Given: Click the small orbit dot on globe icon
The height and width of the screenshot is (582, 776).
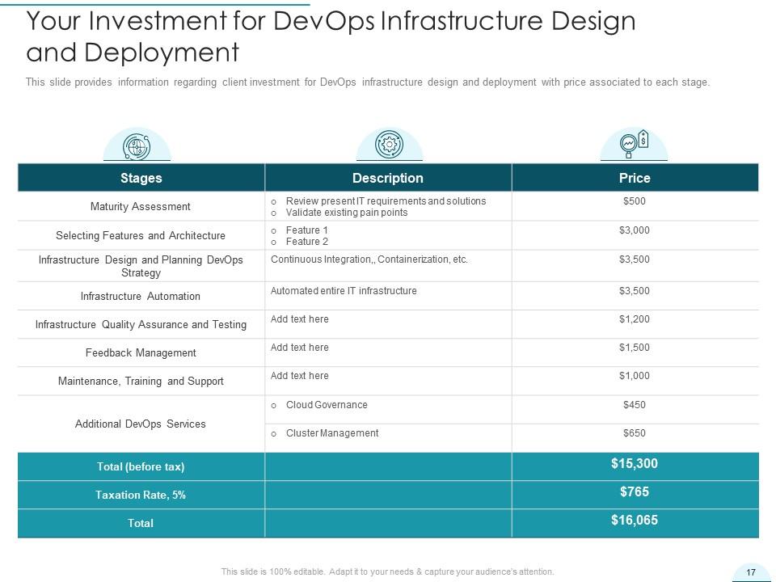Looking at the screenshot, I should (x=147, y=139).
